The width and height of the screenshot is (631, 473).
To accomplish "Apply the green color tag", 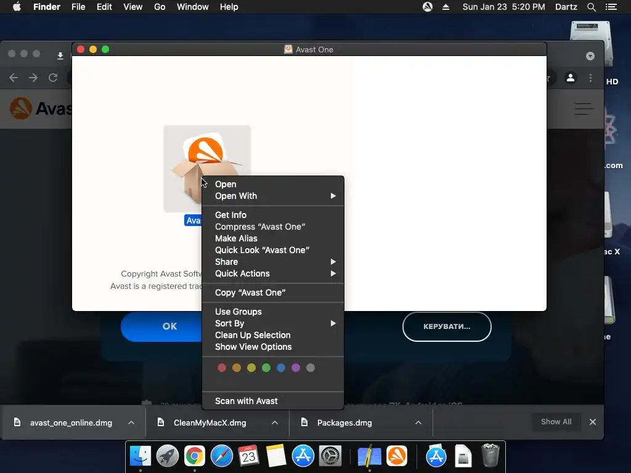I will 266,368.
